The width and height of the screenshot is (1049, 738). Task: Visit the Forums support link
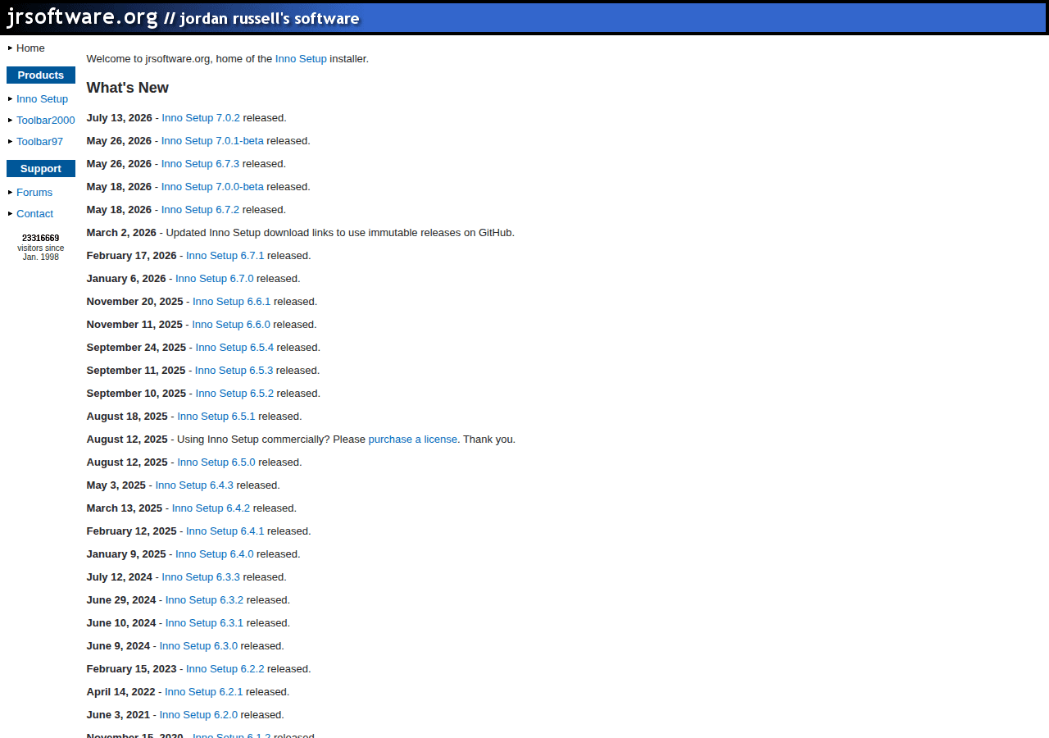[34, 193]
